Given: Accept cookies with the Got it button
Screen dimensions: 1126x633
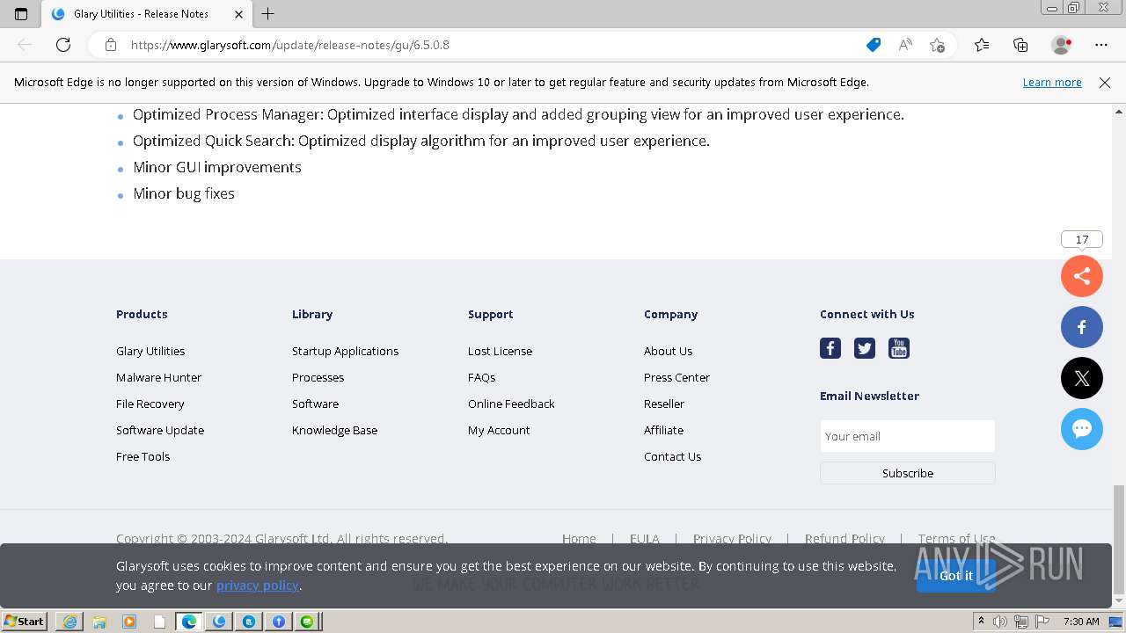Looking at the screenshot, I should [955, 576].
